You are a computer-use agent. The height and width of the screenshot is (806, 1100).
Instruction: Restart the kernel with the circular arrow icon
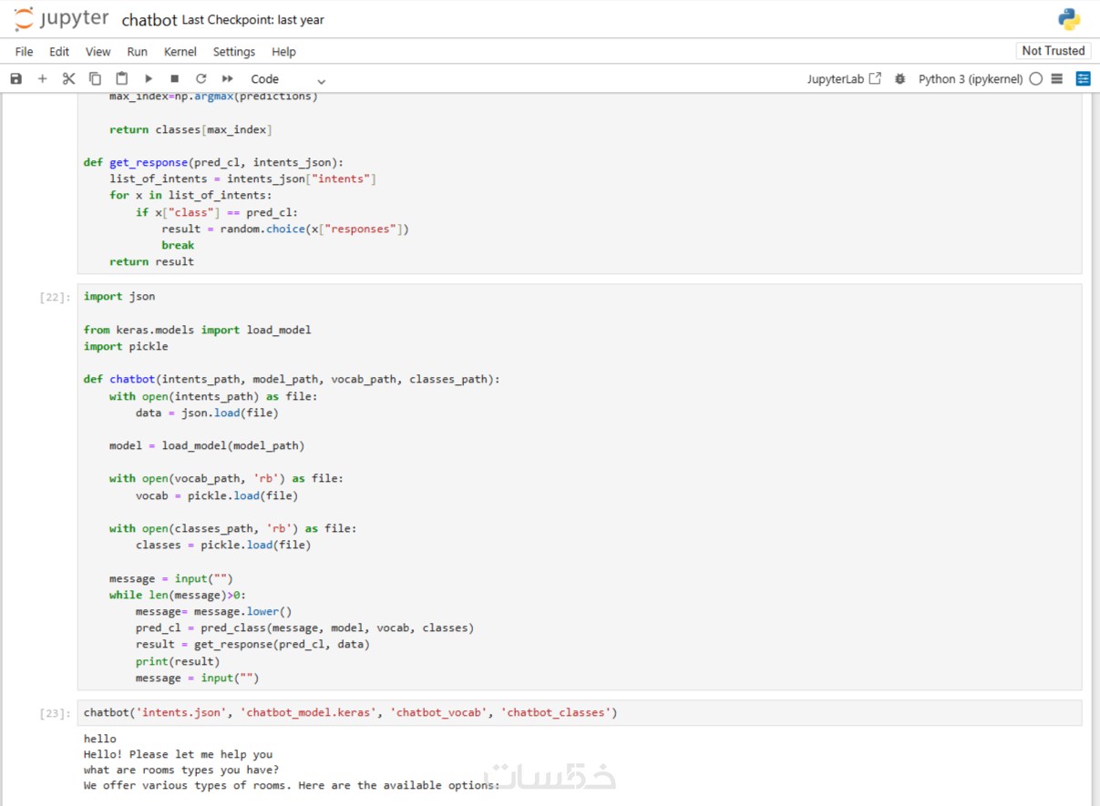(201, 79)
